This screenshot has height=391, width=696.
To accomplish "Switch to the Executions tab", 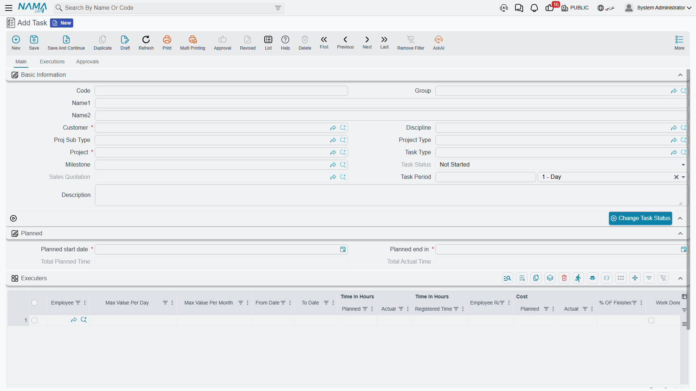I will (x=52, y=62).
